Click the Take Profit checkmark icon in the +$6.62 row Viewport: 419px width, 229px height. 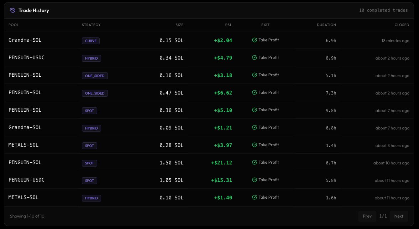click(255, 92)
